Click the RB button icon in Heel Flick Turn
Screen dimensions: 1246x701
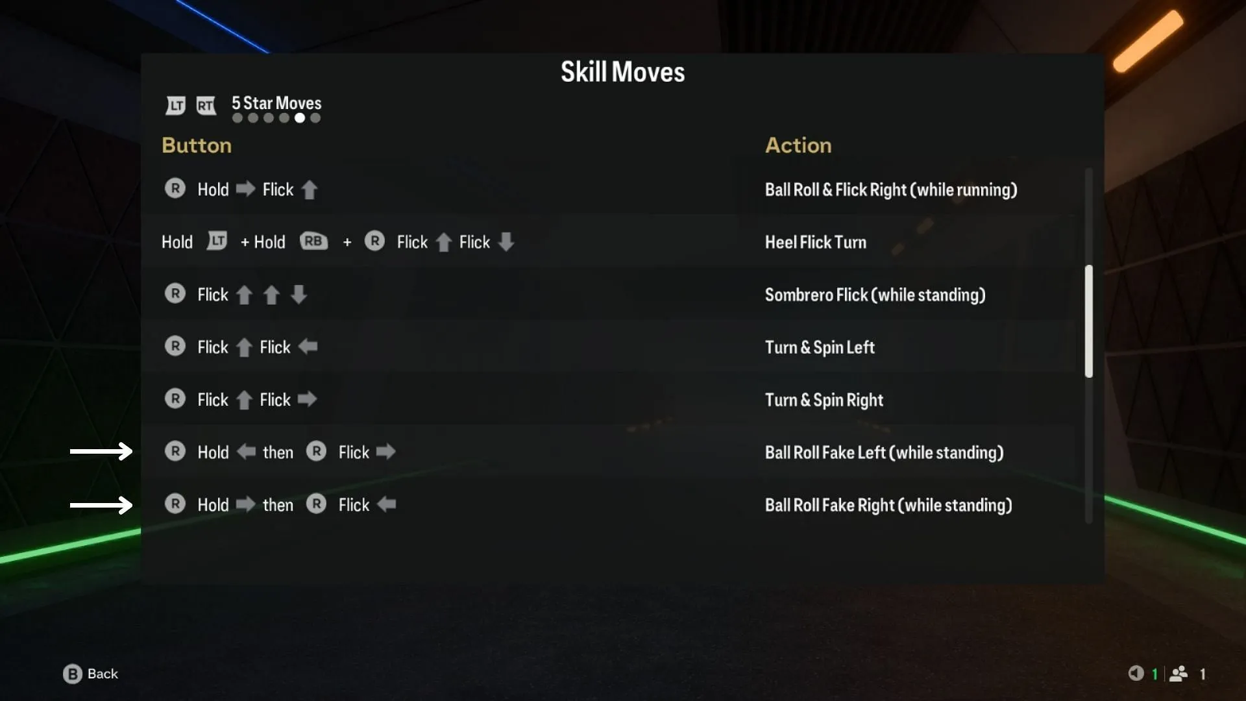tap(312, 241)
